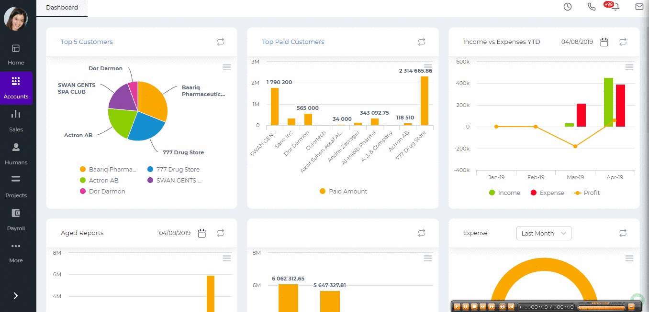
Task: Expand the sidebar with the chevron arrow
Action: tap(16, 296)
